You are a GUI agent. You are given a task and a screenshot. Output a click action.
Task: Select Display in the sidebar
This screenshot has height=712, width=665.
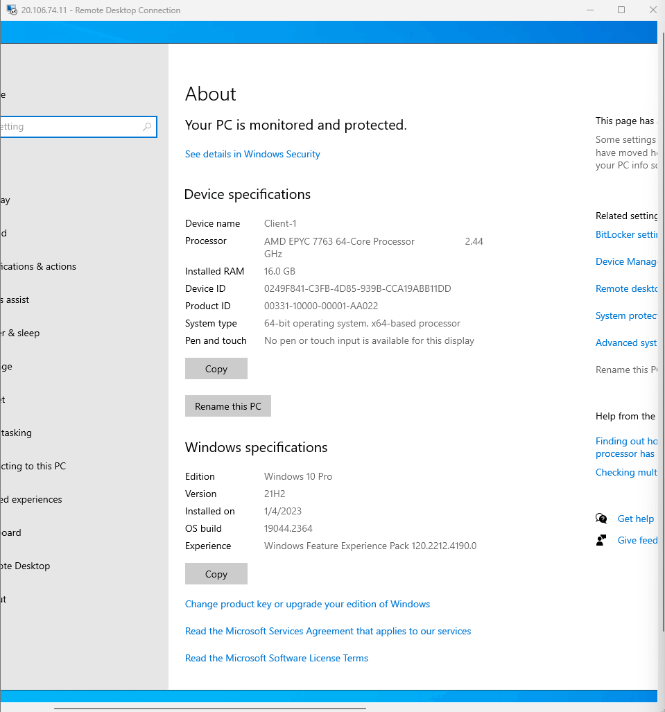[5, 200]
